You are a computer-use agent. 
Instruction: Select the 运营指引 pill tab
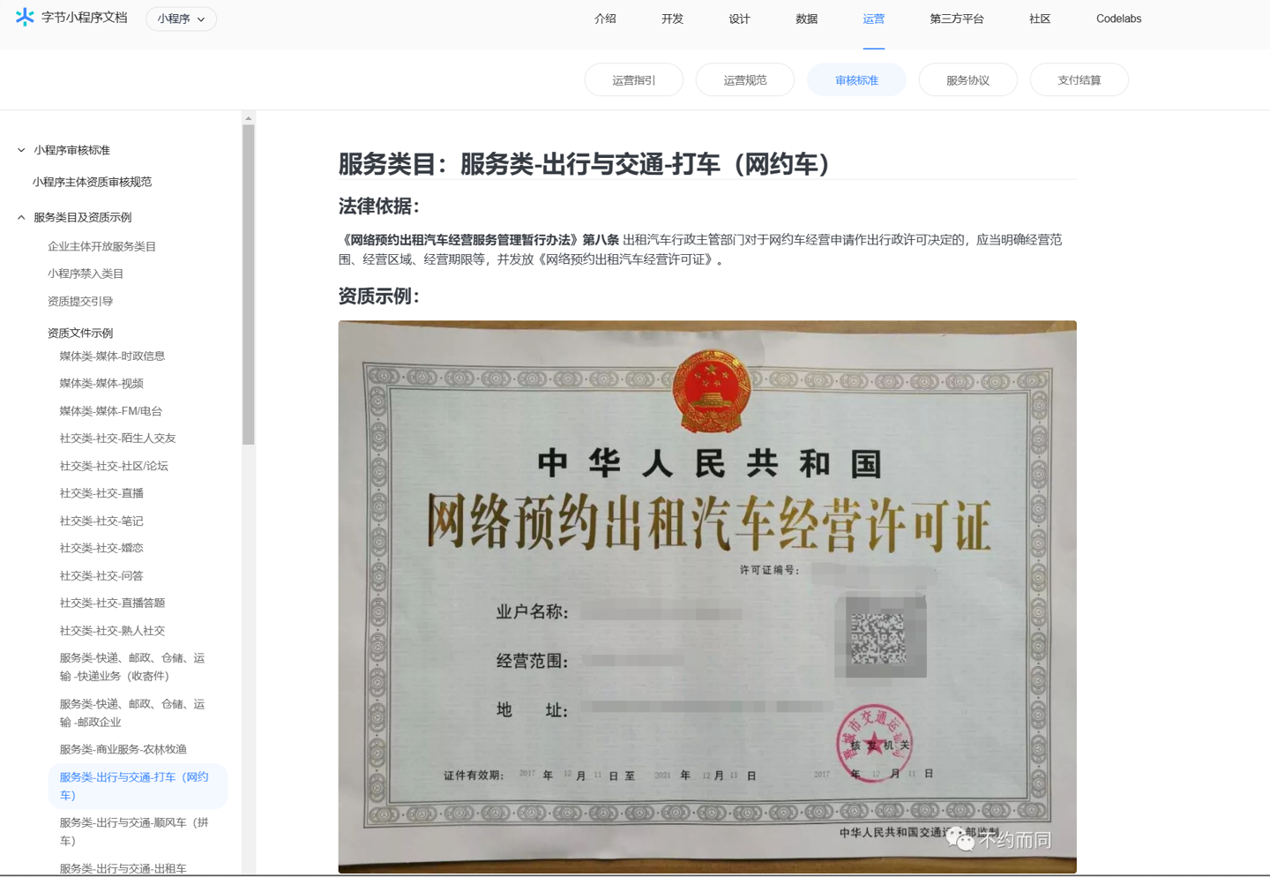click(633, 80)
